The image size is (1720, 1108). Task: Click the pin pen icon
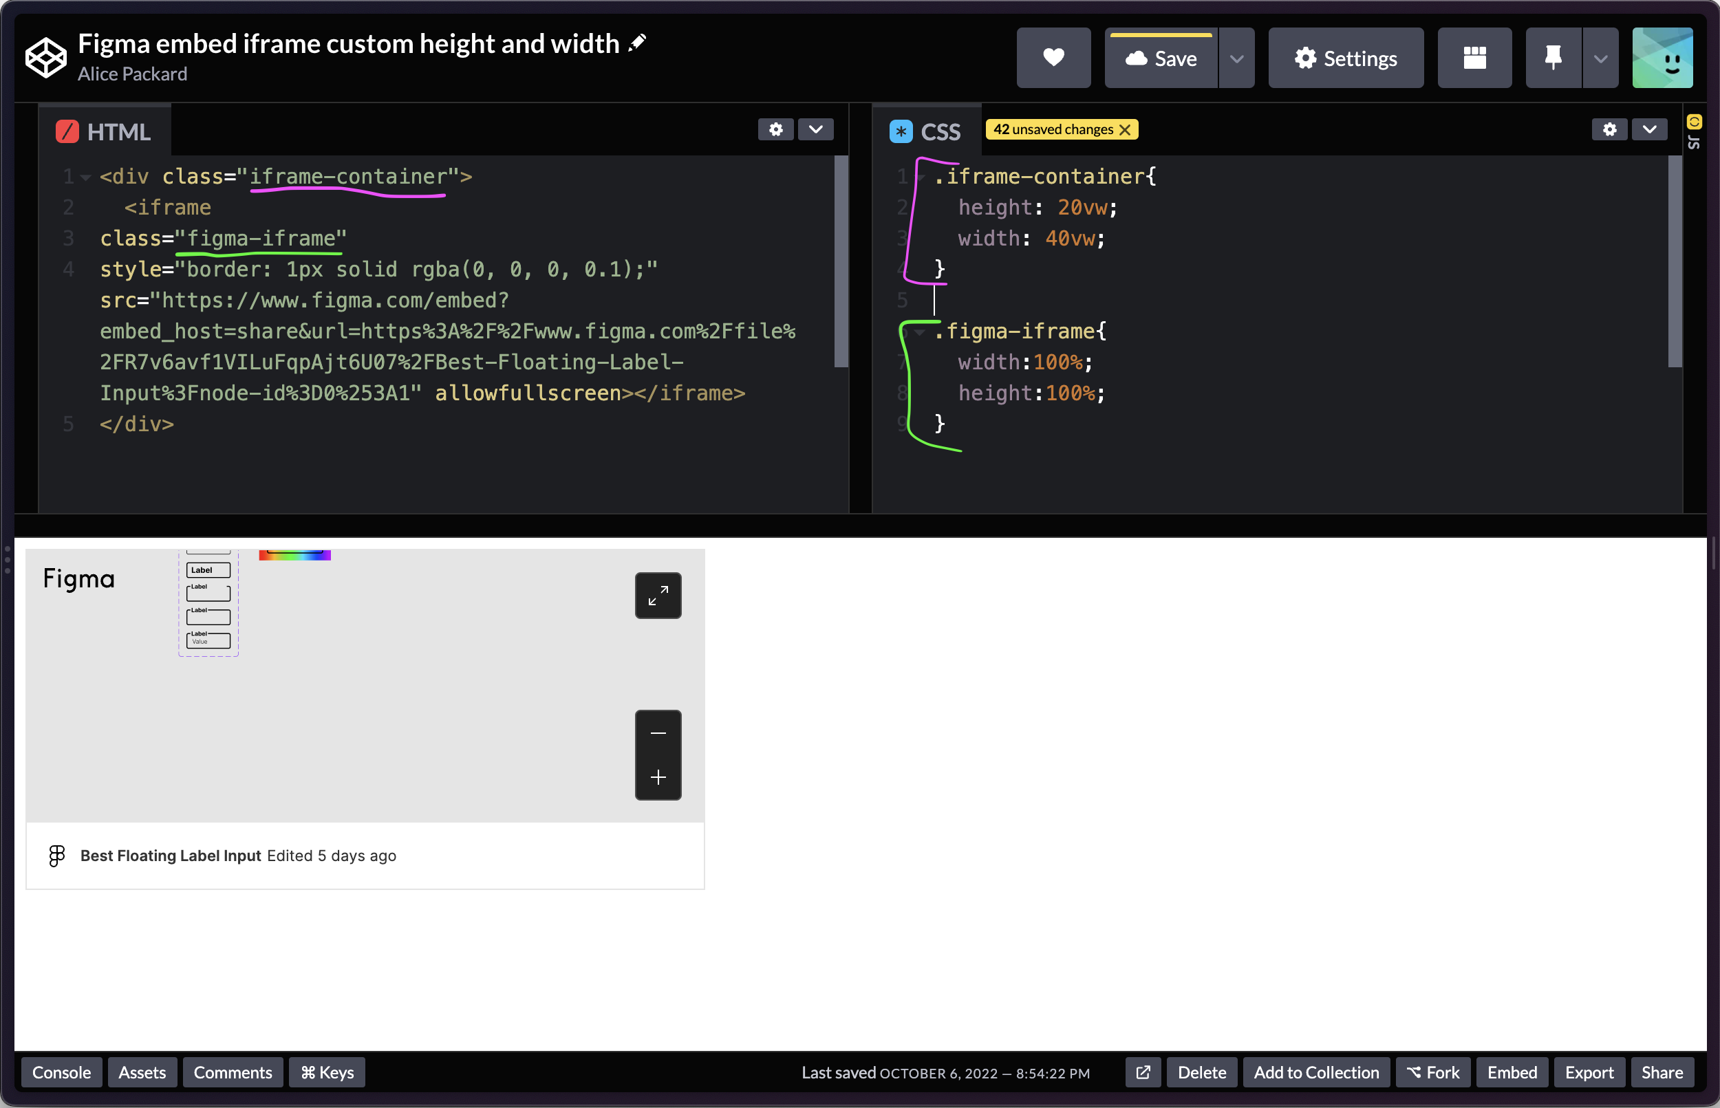[1553, 58]
